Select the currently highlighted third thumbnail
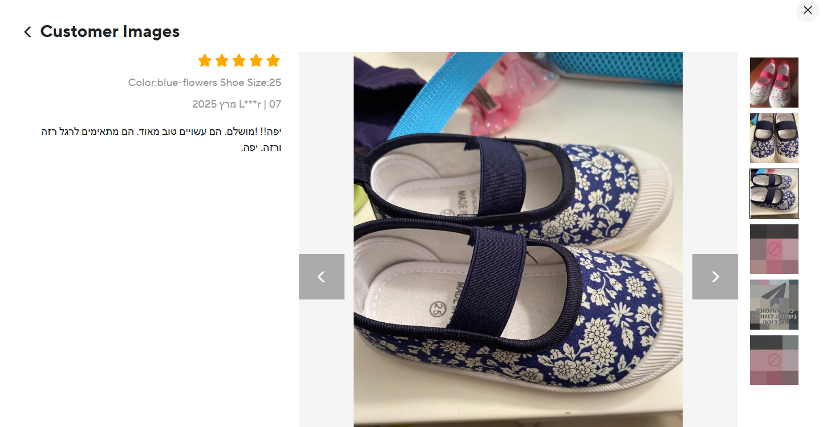 pos(774,194)
